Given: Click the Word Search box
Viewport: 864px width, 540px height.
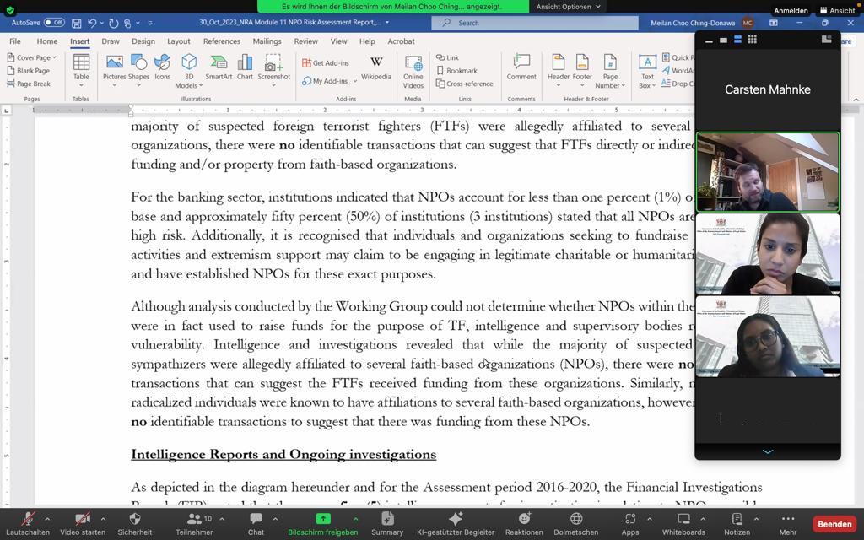Looking at the screenshot, I should click(x=534, y=23).
